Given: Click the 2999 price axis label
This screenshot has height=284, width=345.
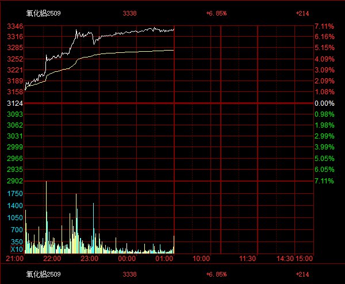Looking at the screenshot, I should [x=15, y=147].
